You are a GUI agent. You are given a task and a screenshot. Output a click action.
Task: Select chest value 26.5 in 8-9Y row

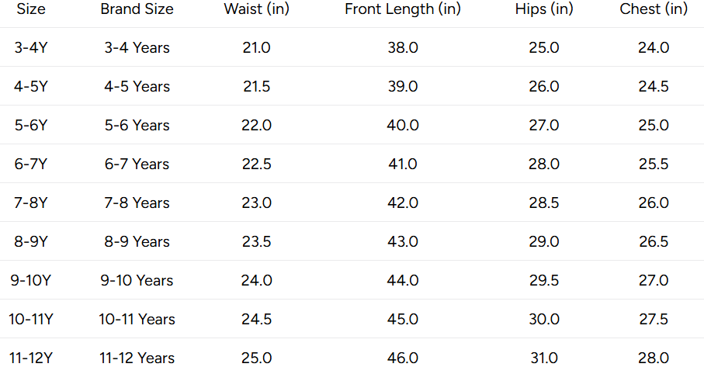tap(654, 241)
